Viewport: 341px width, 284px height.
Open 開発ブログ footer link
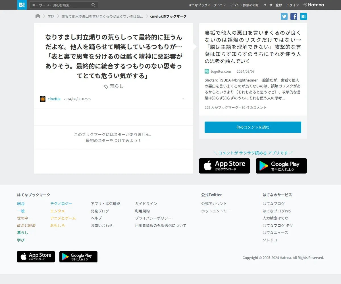pyautogui.click(x=100, y=211)
